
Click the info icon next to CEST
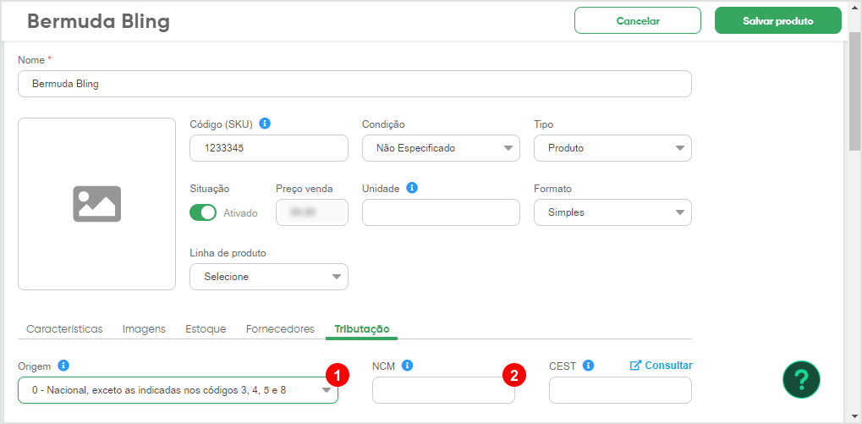pos(588,365)
